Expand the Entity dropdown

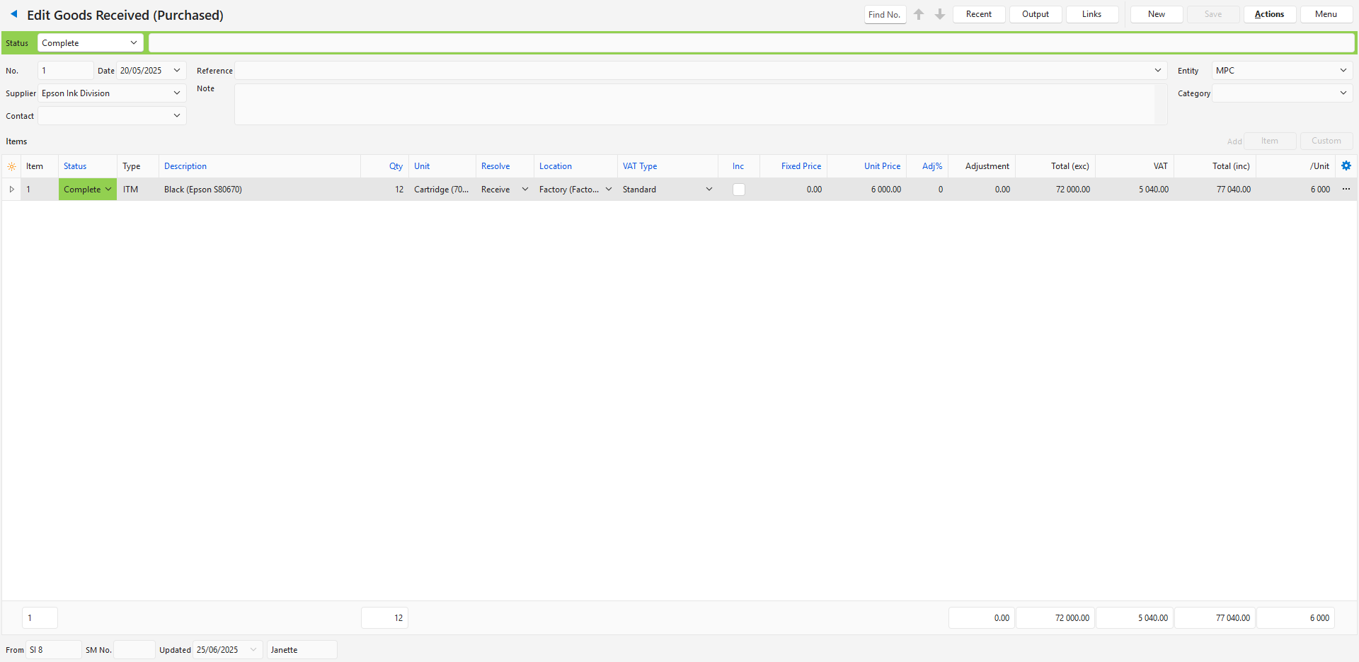tap(1343, 71)
